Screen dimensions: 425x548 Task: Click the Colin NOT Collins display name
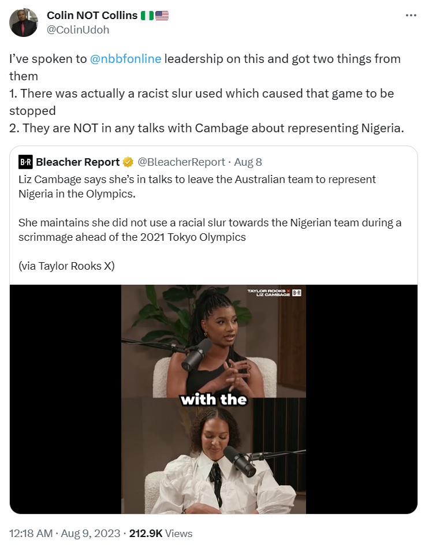tap(92, 16)
